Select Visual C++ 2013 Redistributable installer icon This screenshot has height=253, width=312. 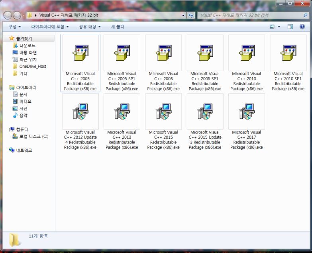pos(122,112)
